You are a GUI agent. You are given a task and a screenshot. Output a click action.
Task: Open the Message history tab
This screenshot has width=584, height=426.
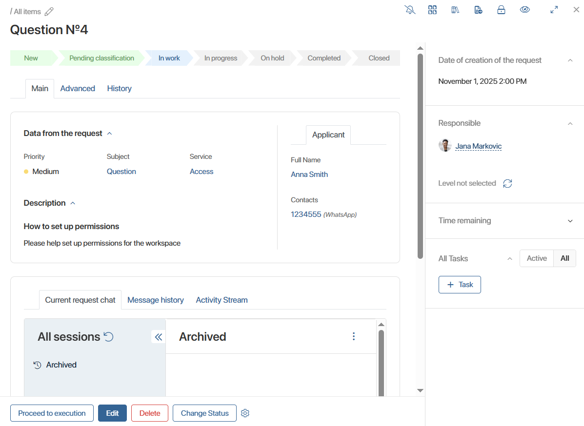tap(155, 300)
